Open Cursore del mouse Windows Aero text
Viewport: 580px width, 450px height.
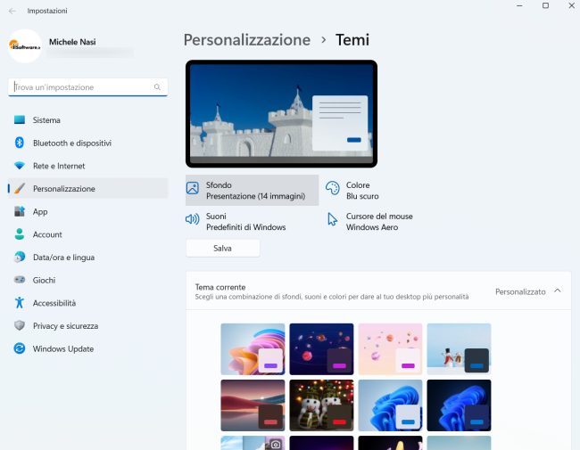click(379, 222)
